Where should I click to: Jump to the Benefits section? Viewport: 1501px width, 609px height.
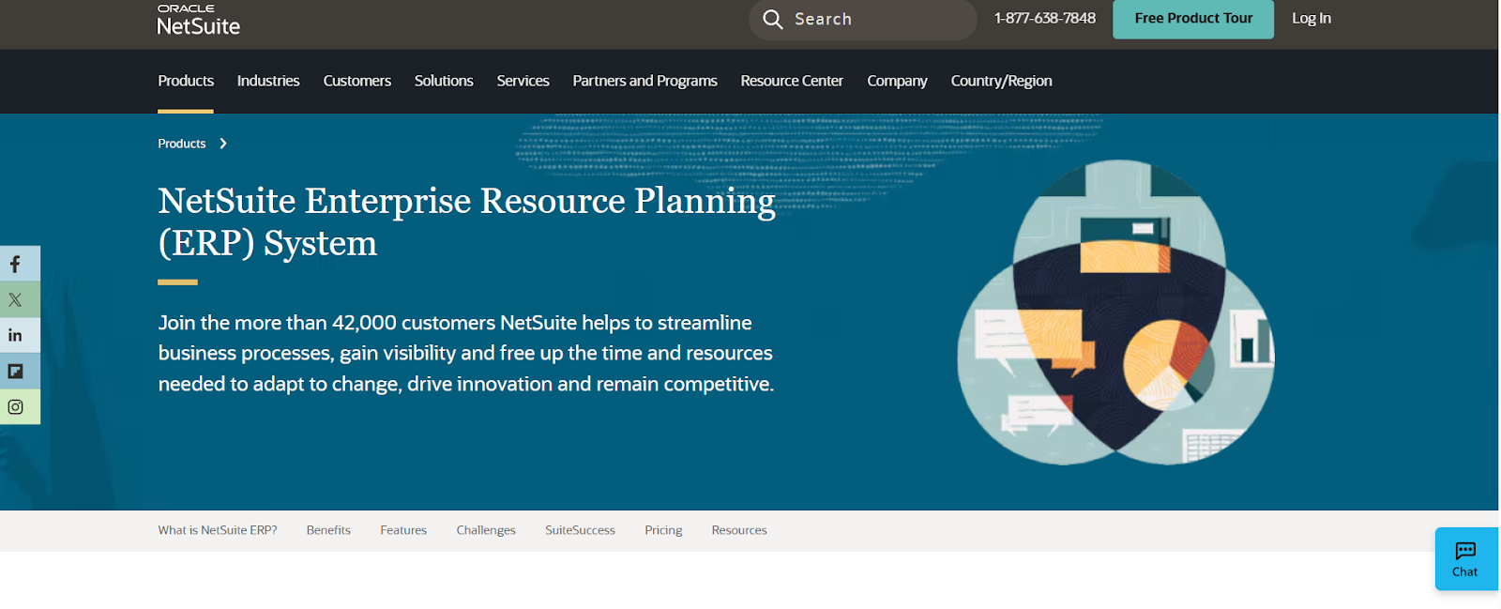pyautogui.click(x=328, y=530)
